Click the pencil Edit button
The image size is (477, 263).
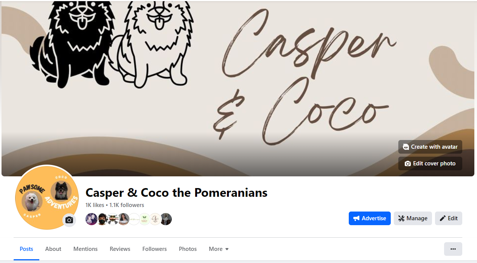tap(449, 218)
